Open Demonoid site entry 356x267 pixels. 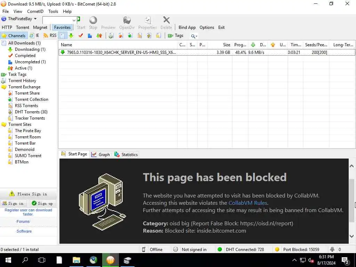click(25, 149)
